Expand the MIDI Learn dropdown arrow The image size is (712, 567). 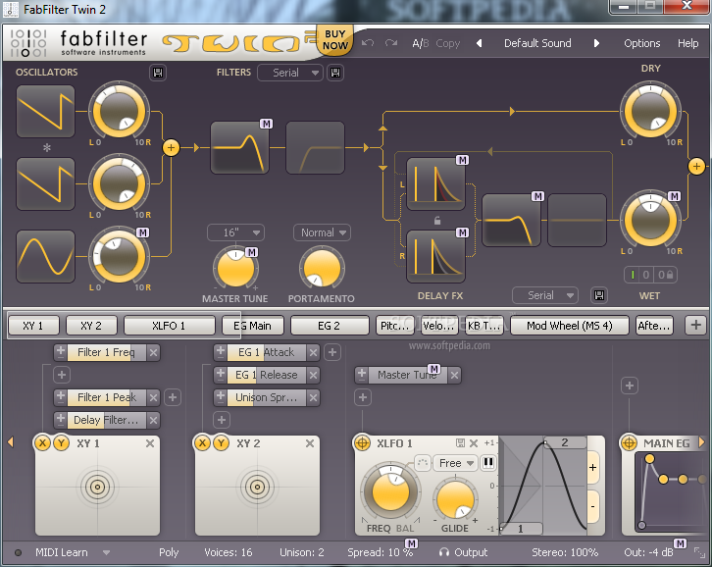pyautogui.click(x=106, y=553)
